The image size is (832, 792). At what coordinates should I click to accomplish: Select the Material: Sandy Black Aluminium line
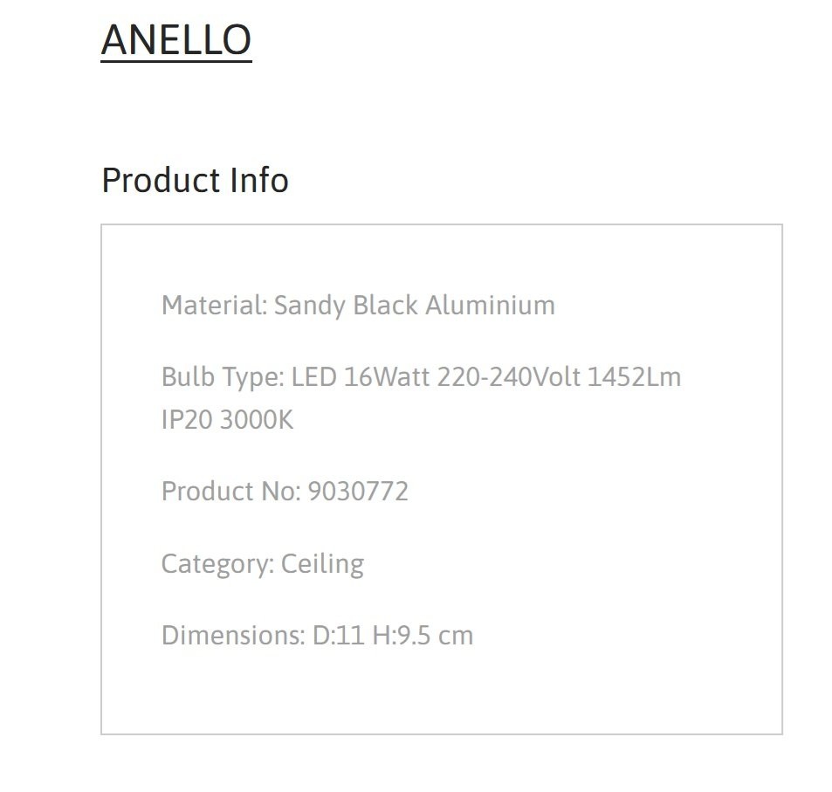(358, 306)
